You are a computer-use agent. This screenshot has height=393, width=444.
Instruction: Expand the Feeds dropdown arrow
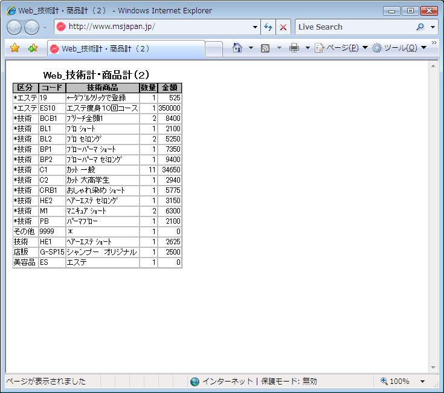[279, 48]
